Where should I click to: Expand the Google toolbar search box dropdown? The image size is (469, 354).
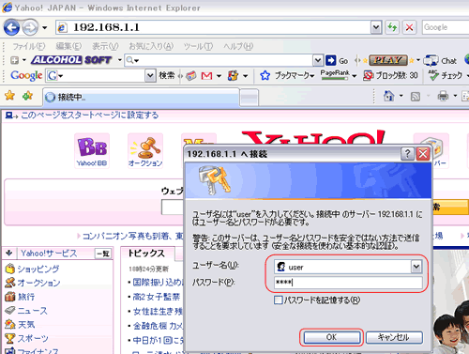click(150, 75)
